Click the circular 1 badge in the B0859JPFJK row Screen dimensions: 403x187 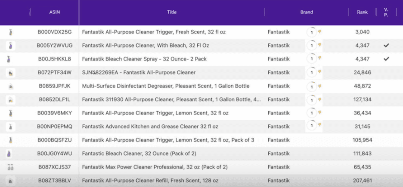coord(311,86)
